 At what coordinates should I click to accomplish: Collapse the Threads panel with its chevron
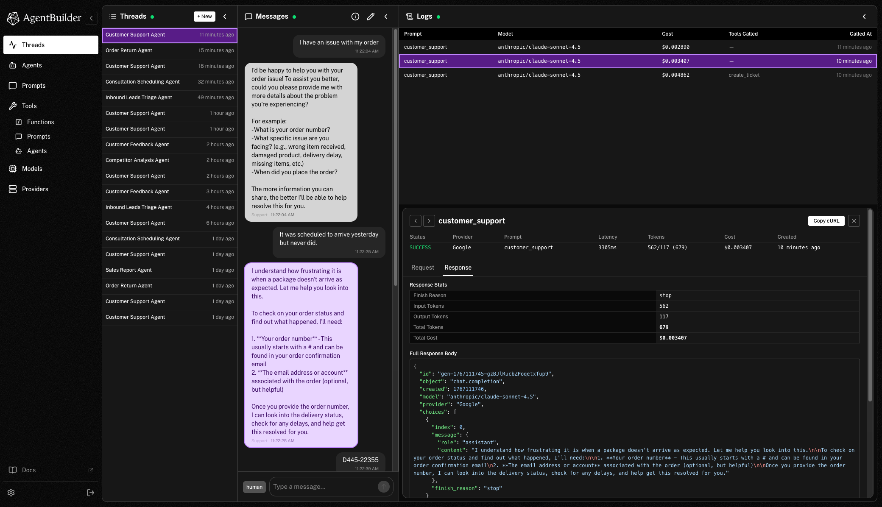pos(225,16)
